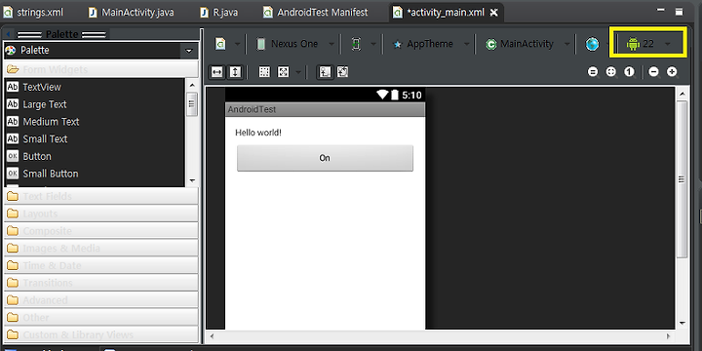Viewport: 702px width, 351px height.
Task: Open the MainActivity association dropdown
Action: pyautogui.click(x=527, y=44)
